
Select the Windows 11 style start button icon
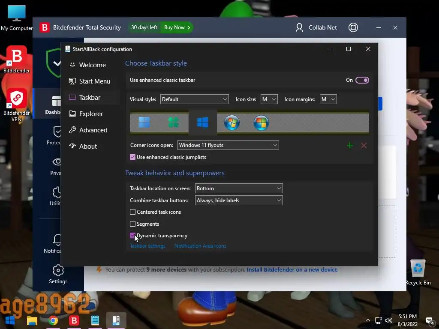tap(144, 122)
